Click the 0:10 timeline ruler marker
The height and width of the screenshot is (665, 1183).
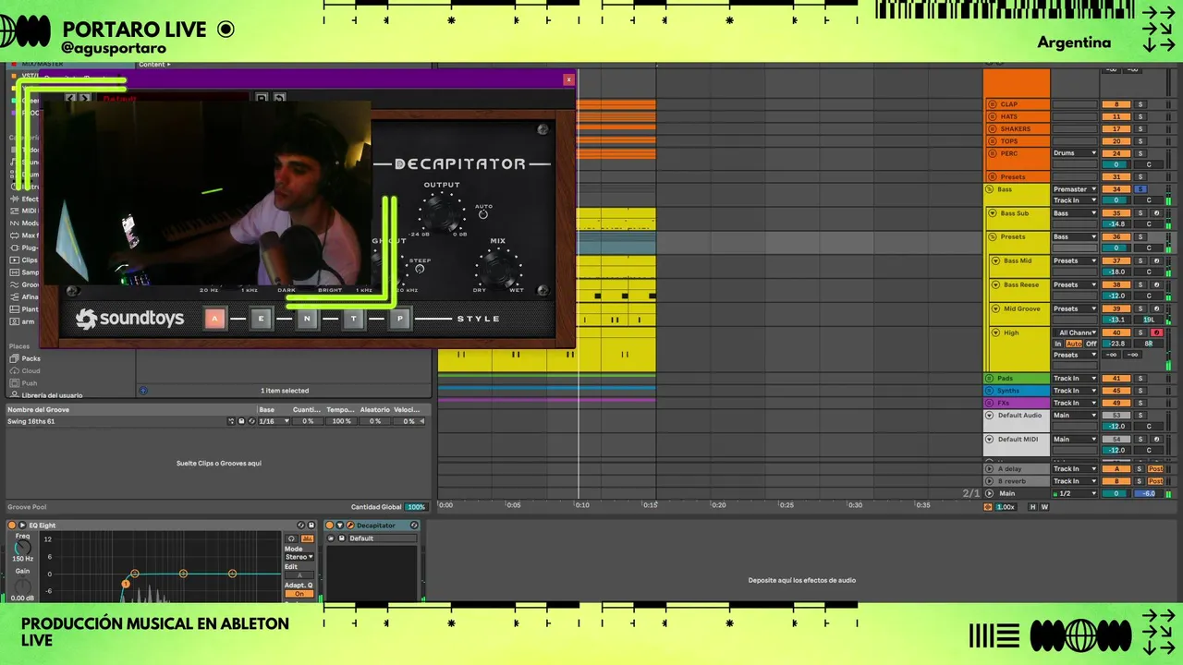click(x=582, y=505)
